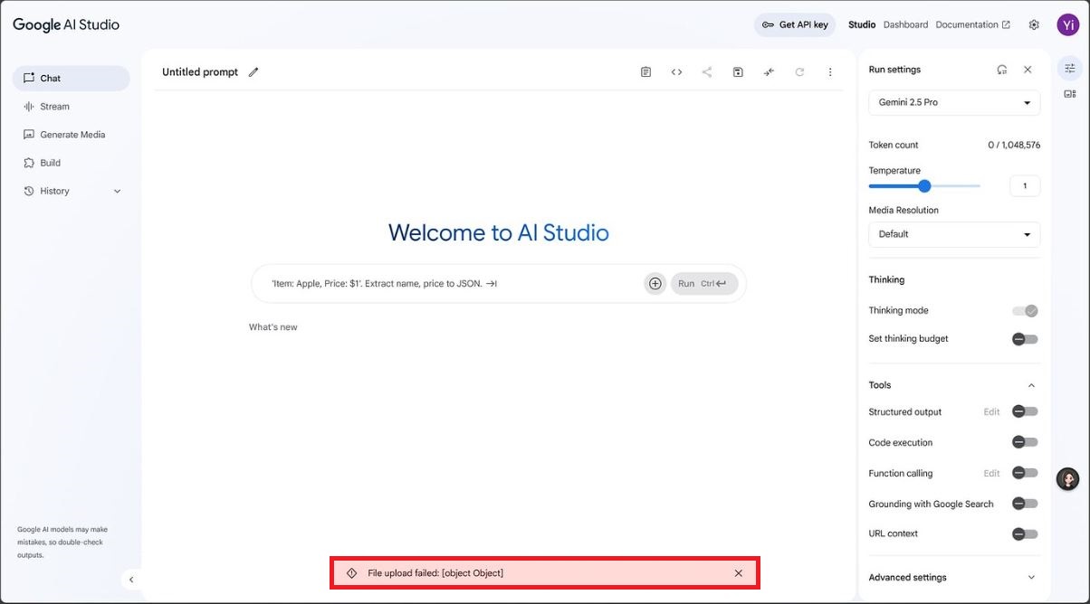The image size is (1090, 604).
Task: Open the three-dot More options menu
Action: tap(830, 72)
